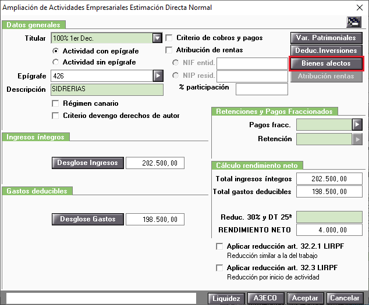The width and height of the screenshot is (369, 305).
Task: Open the Epígrafe lookup arrow button
Action: click(158, 76)
